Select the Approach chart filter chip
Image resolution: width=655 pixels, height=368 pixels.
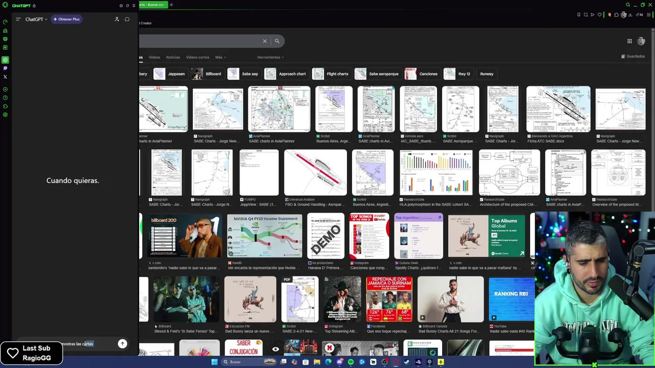pos(286,74)
